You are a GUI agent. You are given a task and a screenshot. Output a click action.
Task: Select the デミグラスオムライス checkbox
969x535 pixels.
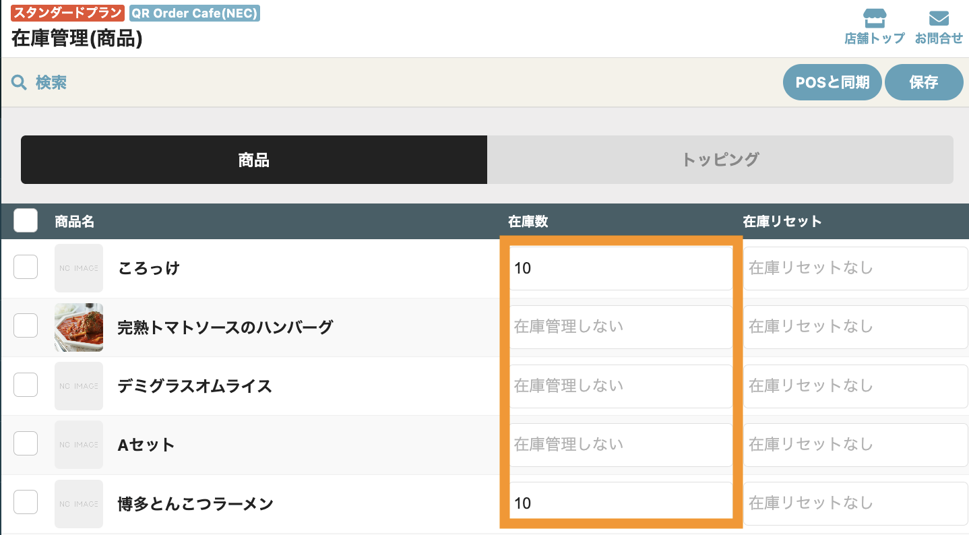26,385
